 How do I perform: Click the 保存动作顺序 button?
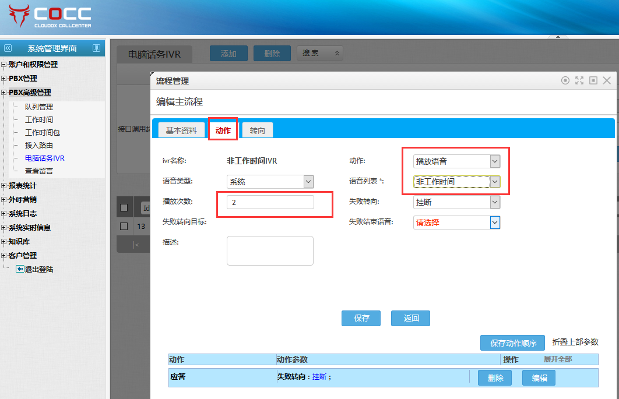[x=512, y=342]
